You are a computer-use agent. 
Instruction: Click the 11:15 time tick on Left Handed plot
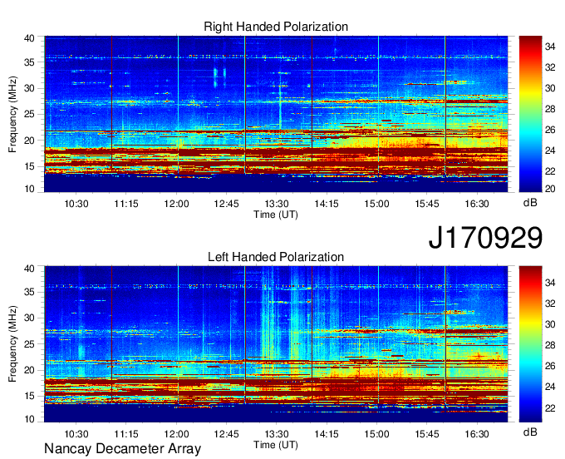126,434
